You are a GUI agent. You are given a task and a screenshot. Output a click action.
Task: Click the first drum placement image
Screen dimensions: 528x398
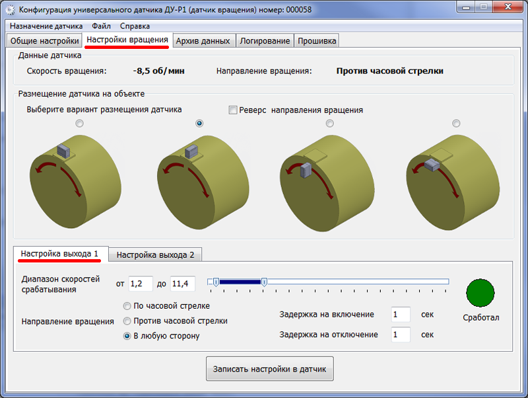tap(76, 181)
